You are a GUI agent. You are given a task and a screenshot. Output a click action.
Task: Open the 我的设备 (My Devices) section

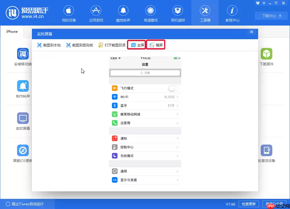[x=69, y=13]
